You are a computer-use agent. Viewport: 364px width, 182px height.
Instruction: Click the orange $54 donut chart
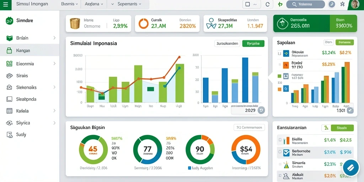pos(246,150)
